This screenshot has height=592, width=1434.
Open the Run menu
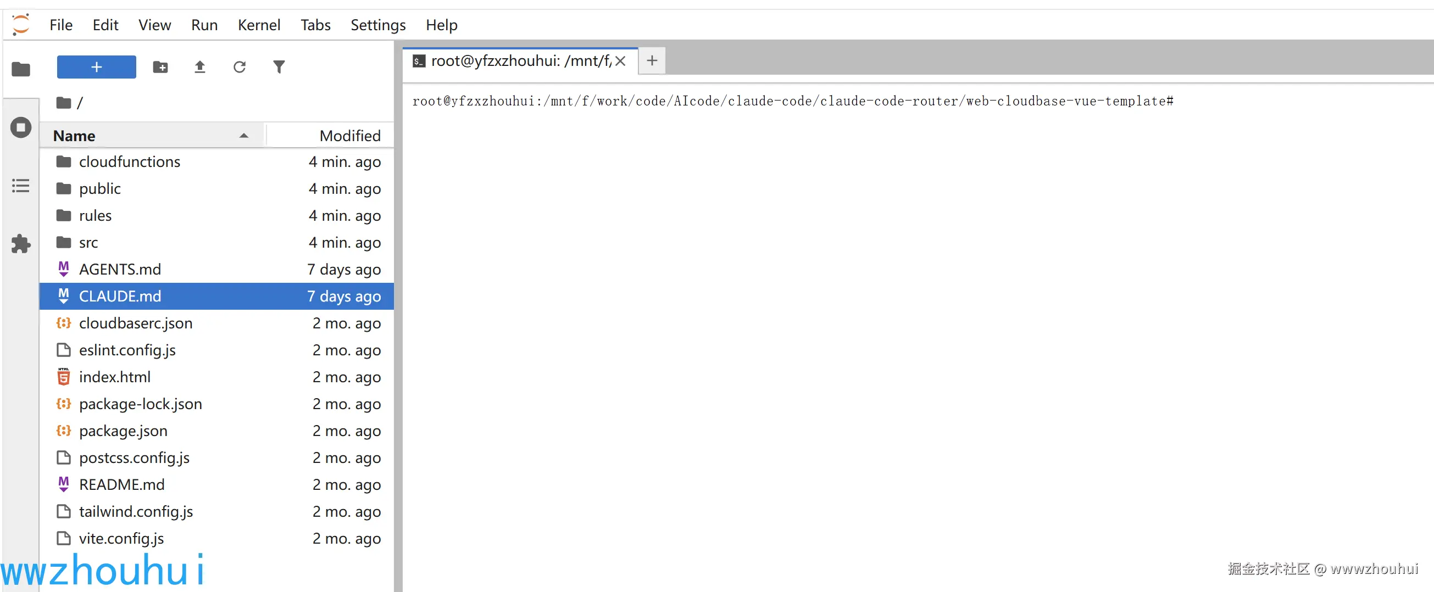[204, 25]
